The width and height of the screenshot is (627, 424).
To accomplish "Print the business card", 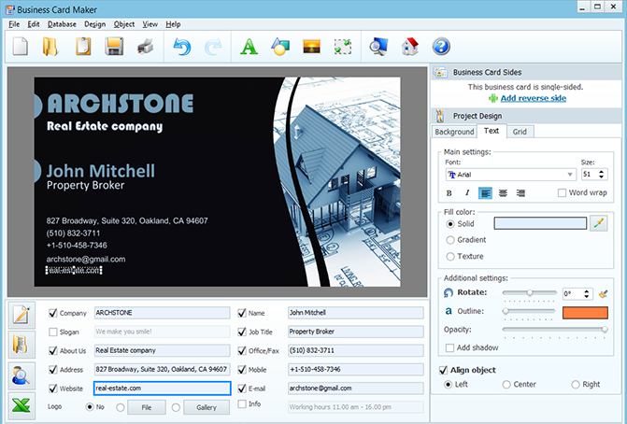I will click(146, 47).
